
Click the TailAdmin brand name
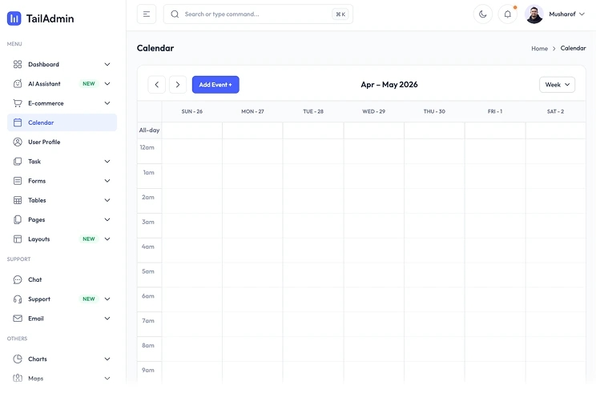[x=50, y=18]
